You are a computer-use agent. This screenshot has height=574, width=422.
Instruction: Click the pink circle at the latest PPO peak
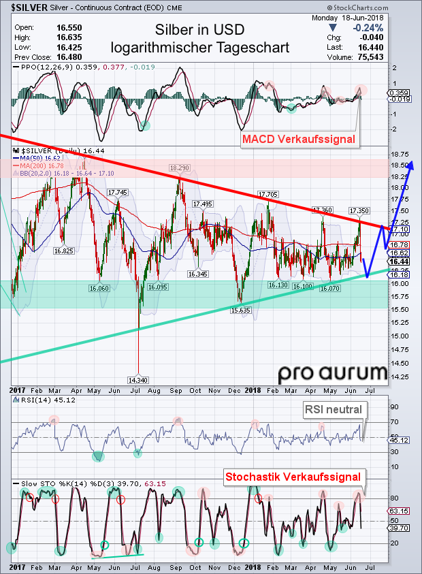click(361, 90)
